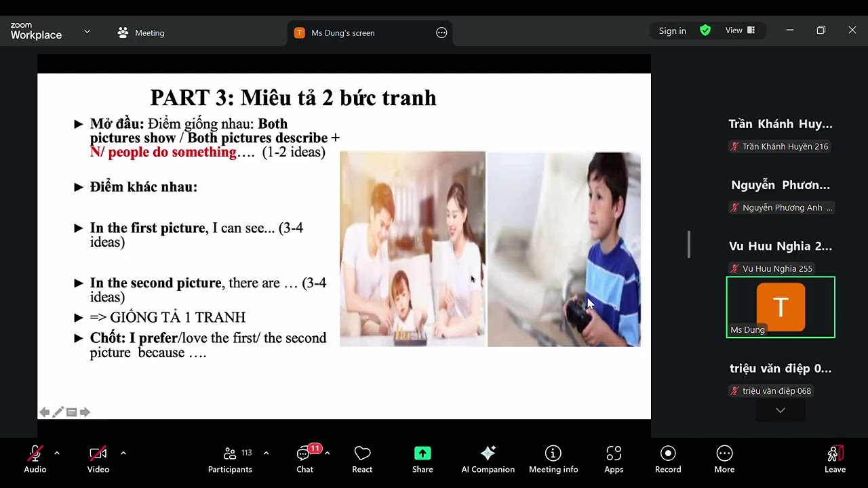Open Zoom Workplace dropdown arrow
The image size is (868, 488).
click(x=87, y=31)
